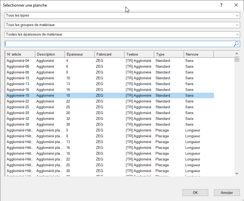
Task: Click the help question mark button
Action: 221,5
